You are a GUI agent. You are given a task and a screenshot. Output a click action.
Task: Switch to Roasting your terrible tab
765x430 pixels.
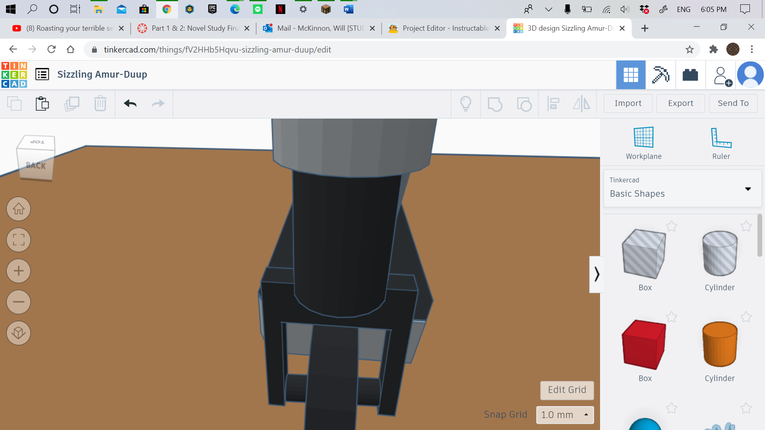68,28
